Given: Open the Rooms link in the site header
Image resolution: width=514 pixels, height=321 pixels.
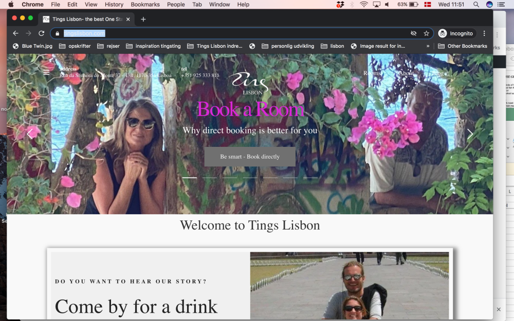Looking at the screenshot, I should pyautogui.click(x=372, y=73).
